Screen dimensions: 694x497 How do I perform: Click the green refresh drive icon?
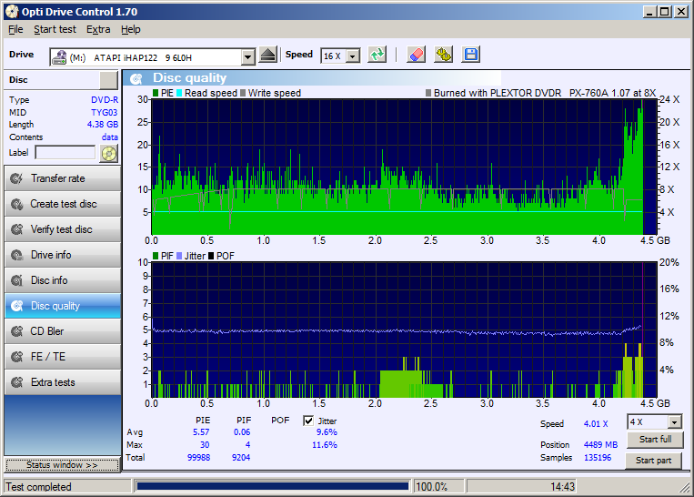377,55
